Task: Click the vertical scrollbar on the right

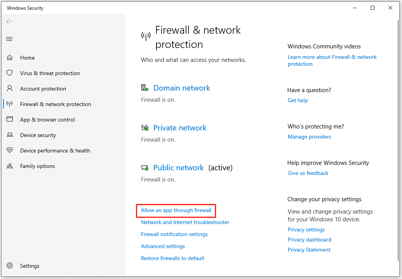Action: coord(399,139)
